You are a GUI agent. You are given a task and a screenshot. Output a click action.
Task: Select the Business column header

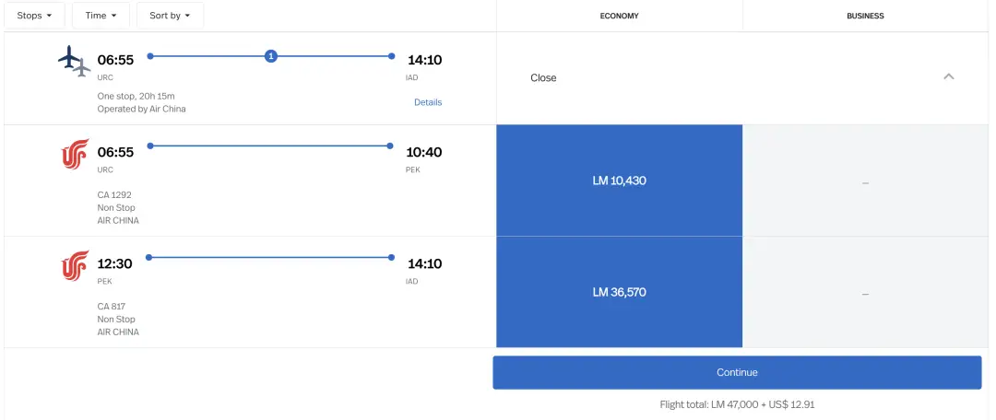[865, 16]
